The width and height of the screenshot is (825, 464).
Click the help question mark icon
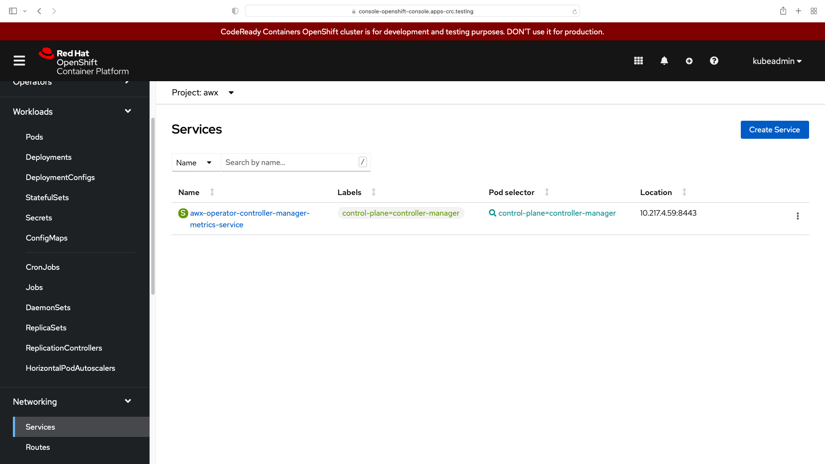click(x=715, y=61)
